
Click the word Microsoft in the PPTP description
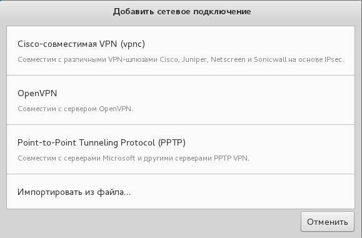119,158
